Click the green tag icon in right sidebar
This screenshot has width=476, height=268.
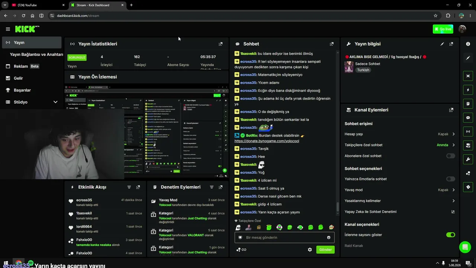(468, 187)
